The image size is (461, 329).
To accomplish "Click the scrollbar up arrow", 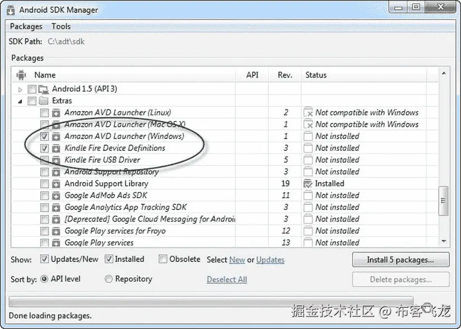I will click(444, 73).
